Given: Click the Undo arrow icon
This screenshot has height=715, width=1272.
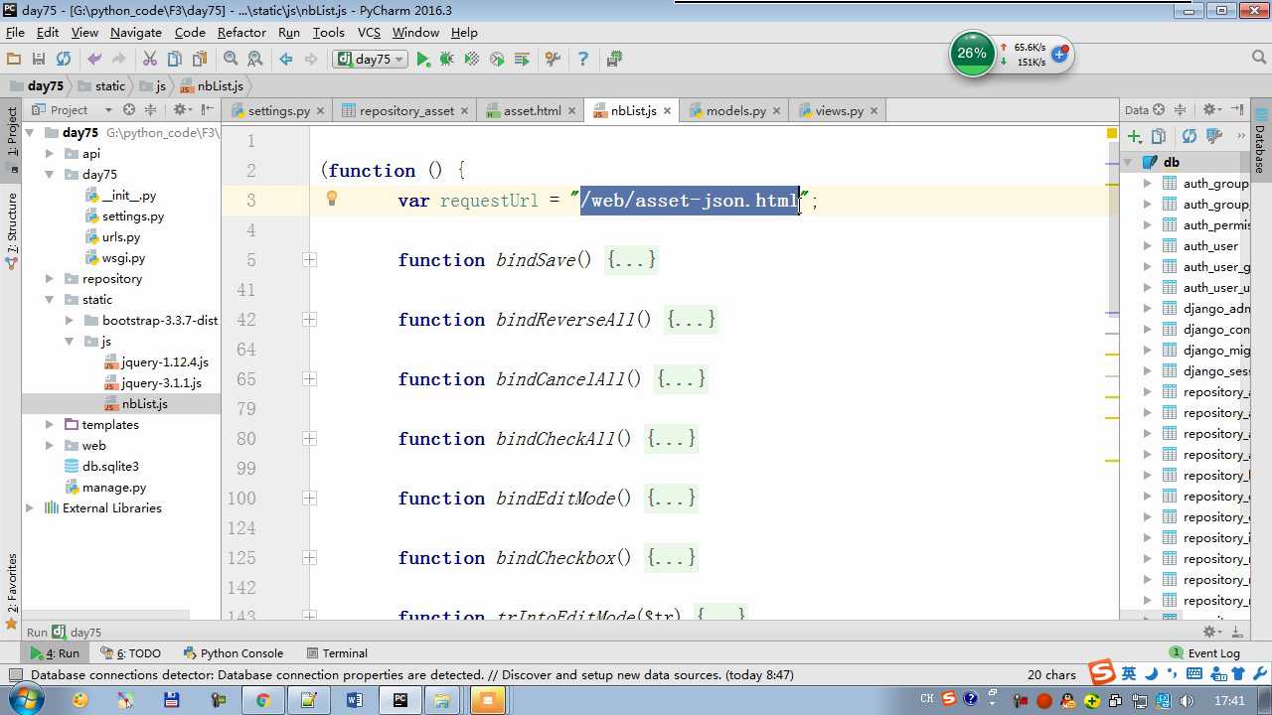Looking at the screenshot, I should point(94,60).
